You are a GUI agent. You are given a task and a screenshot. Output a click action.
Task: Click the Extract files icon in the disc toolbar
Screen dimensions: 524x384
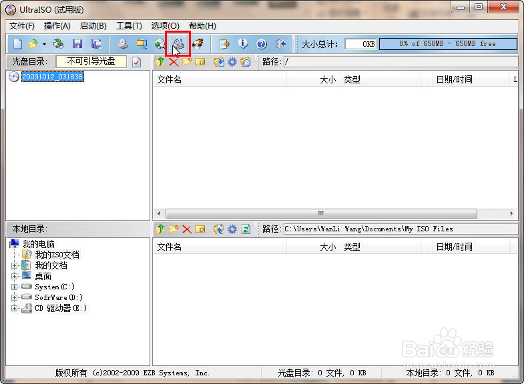219,62
